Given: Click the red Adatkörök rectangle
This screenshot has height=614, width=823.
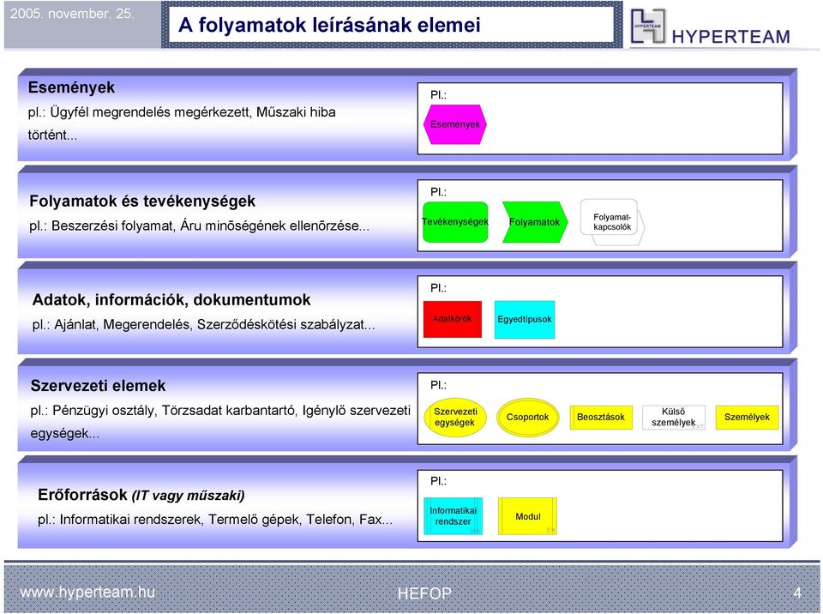Looking at the screenshot, I should click(x=453, y=319).
